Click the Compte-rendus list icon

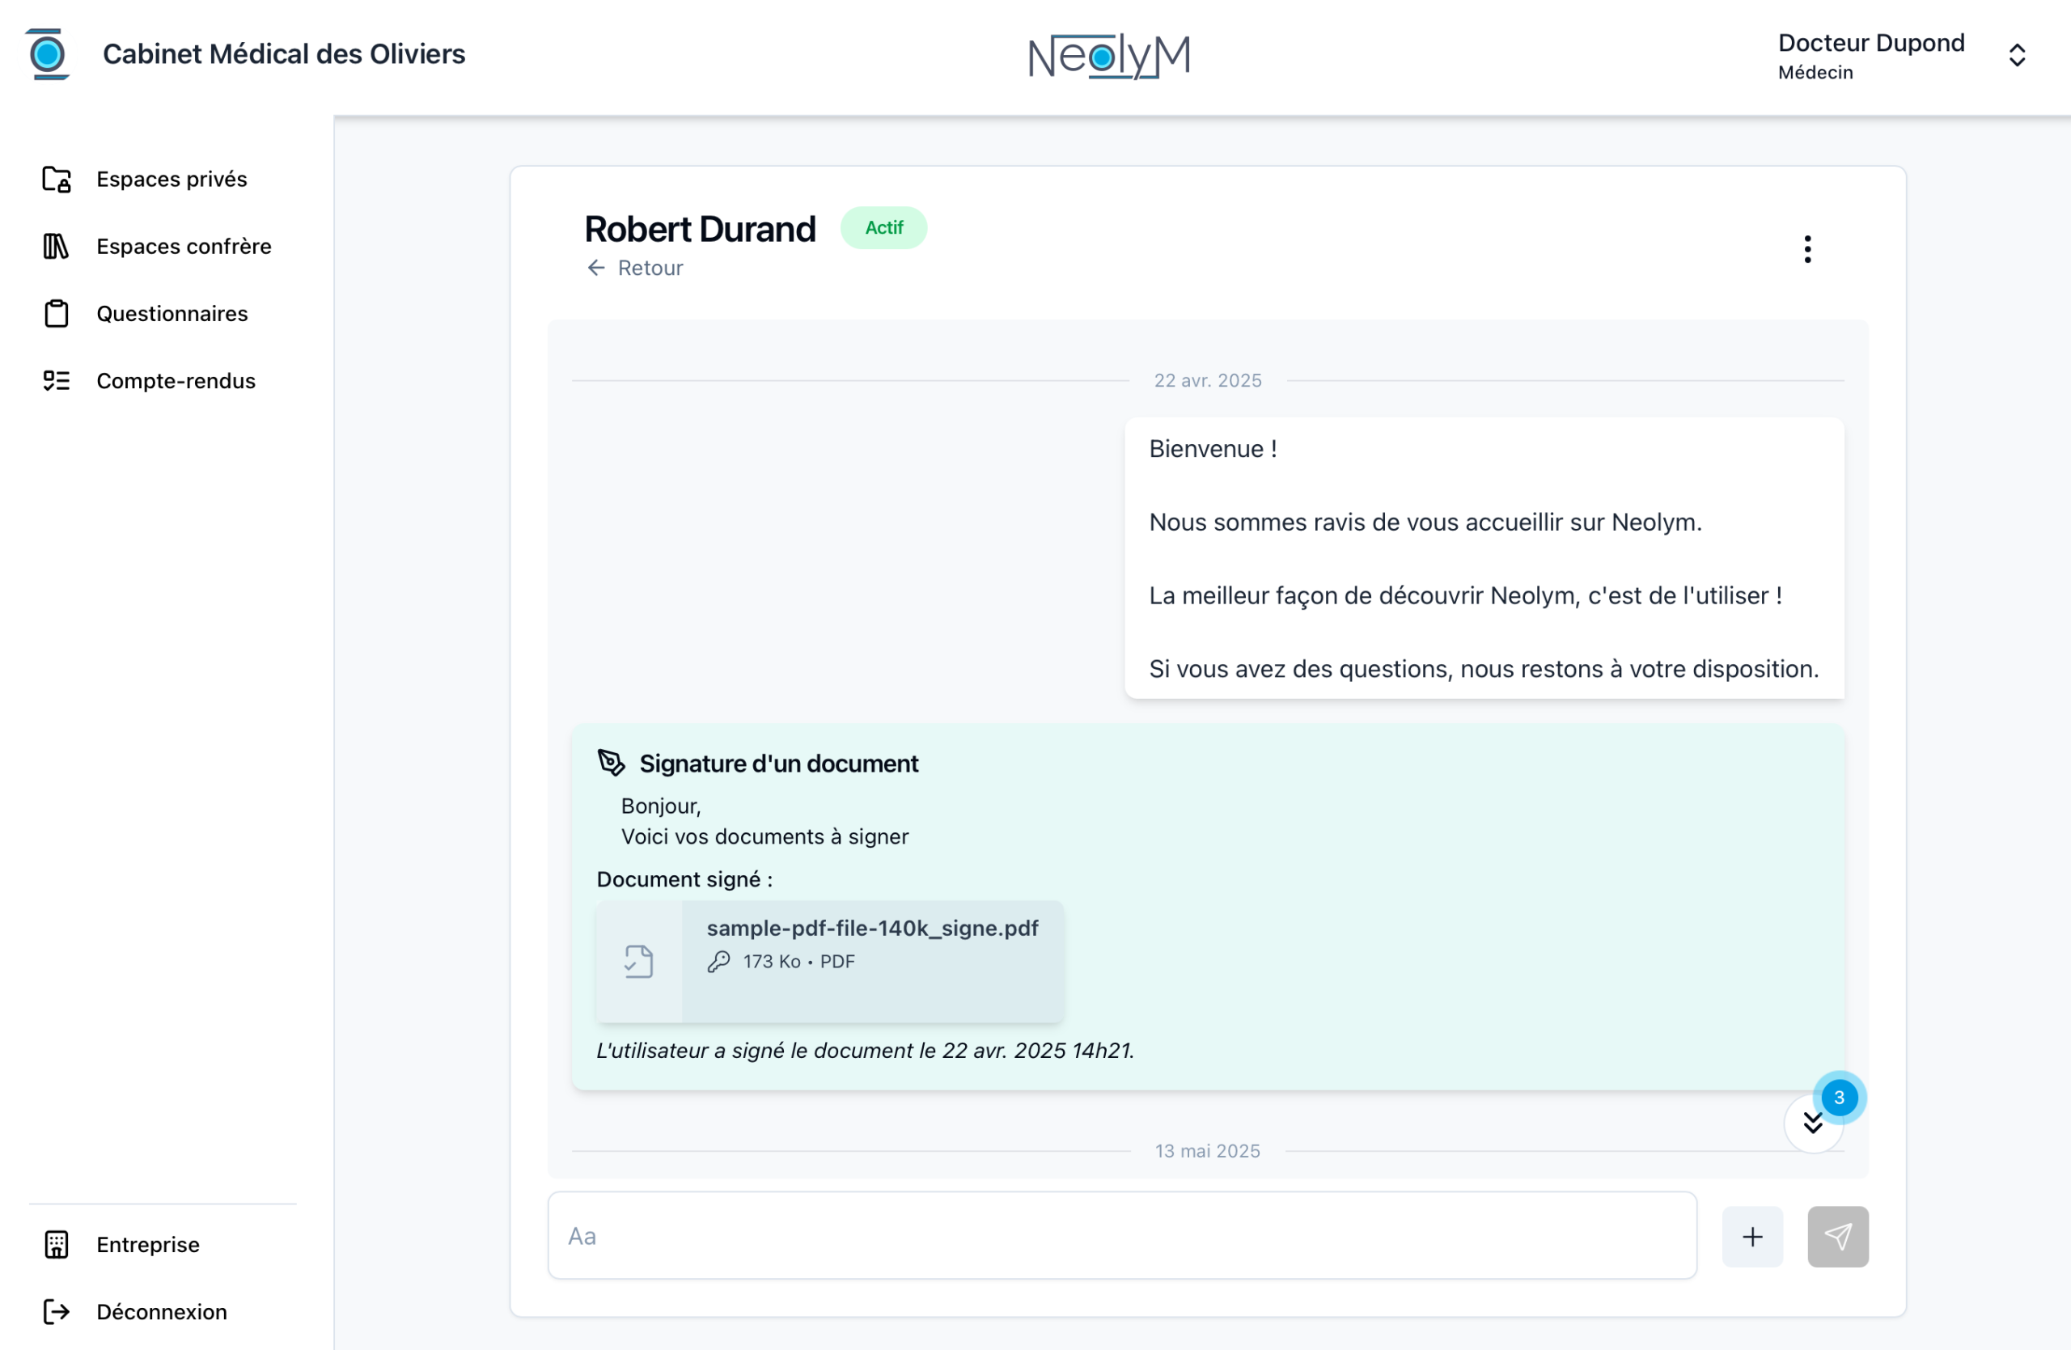[57, 381]
